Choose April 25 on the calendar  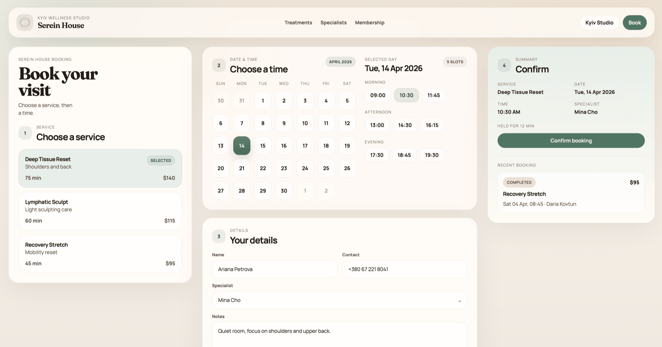pyautogui.click(x=326, y=168)
